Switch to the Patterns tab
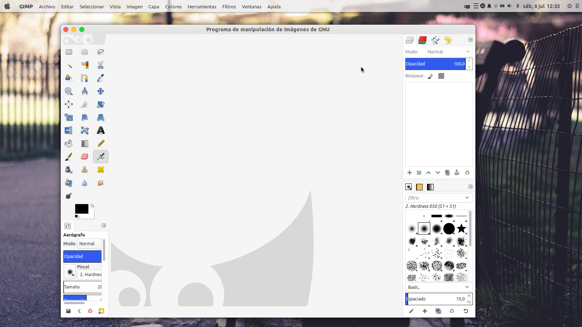The width and height of the screenshot is (582, 327). (x=419, y=187)
